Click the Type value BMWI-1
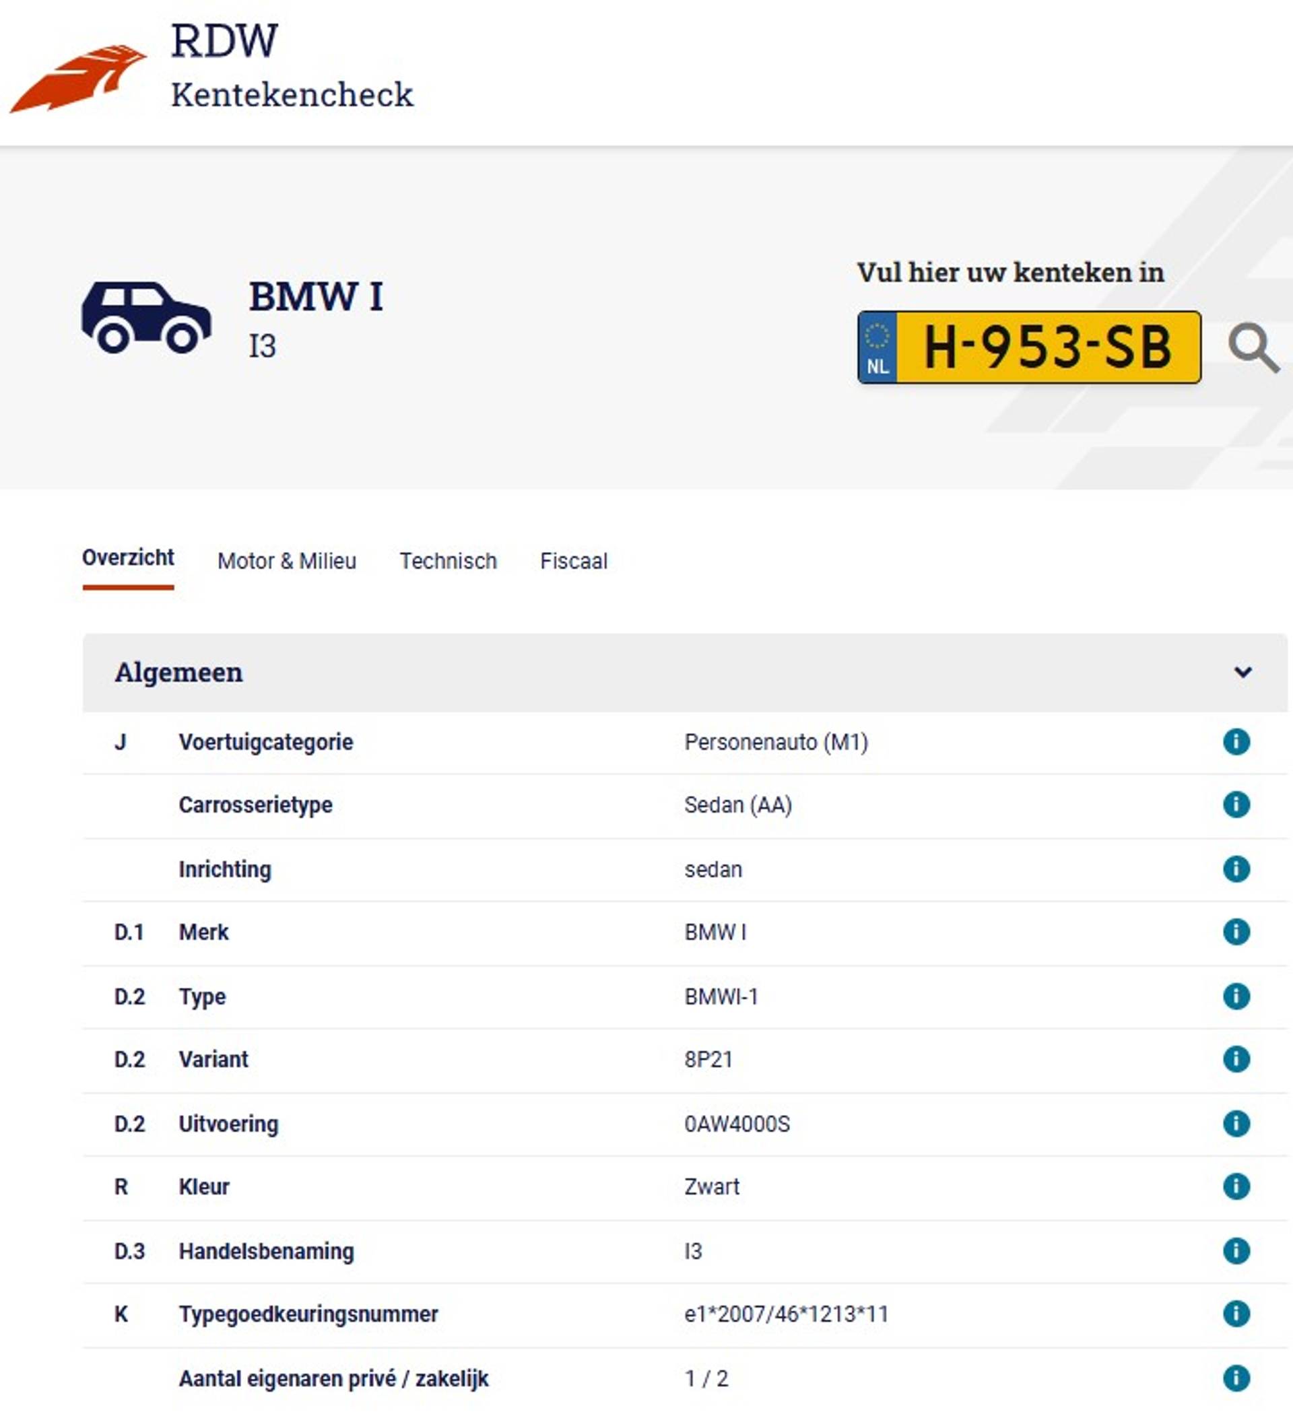Screen dimensions: 1293x1418 point(721,997)
